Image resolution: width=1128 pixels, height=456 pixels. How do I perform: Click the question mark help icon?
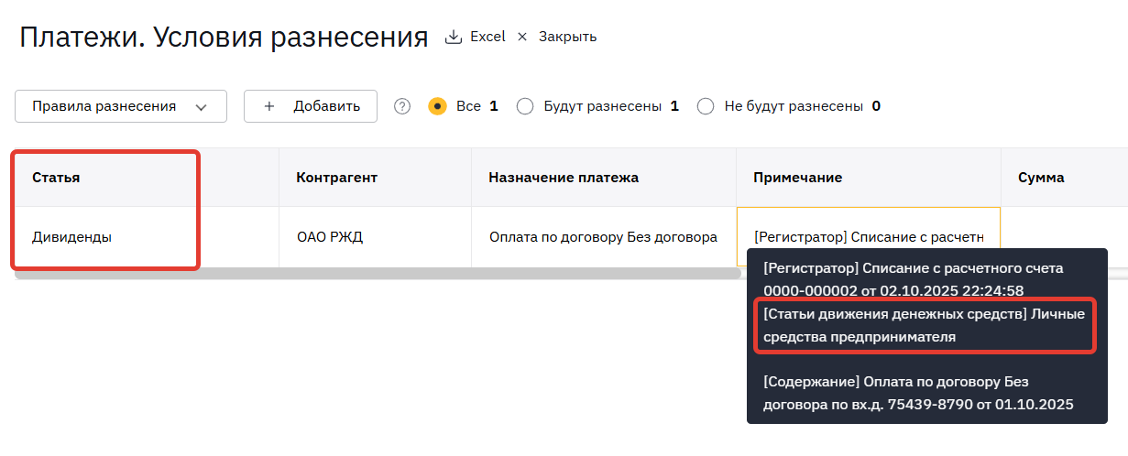tap(402, 106)
